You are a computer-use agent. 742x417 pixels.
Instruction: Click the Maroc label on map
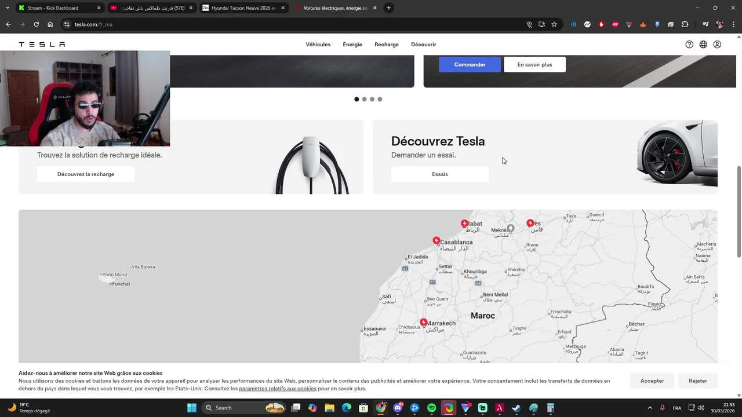click(x=483, y=316)
